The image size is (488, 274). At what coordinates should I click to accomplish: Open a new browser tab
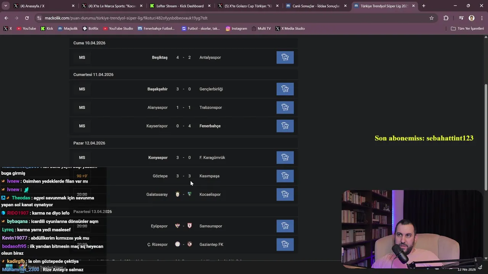(x=424, y=6)
